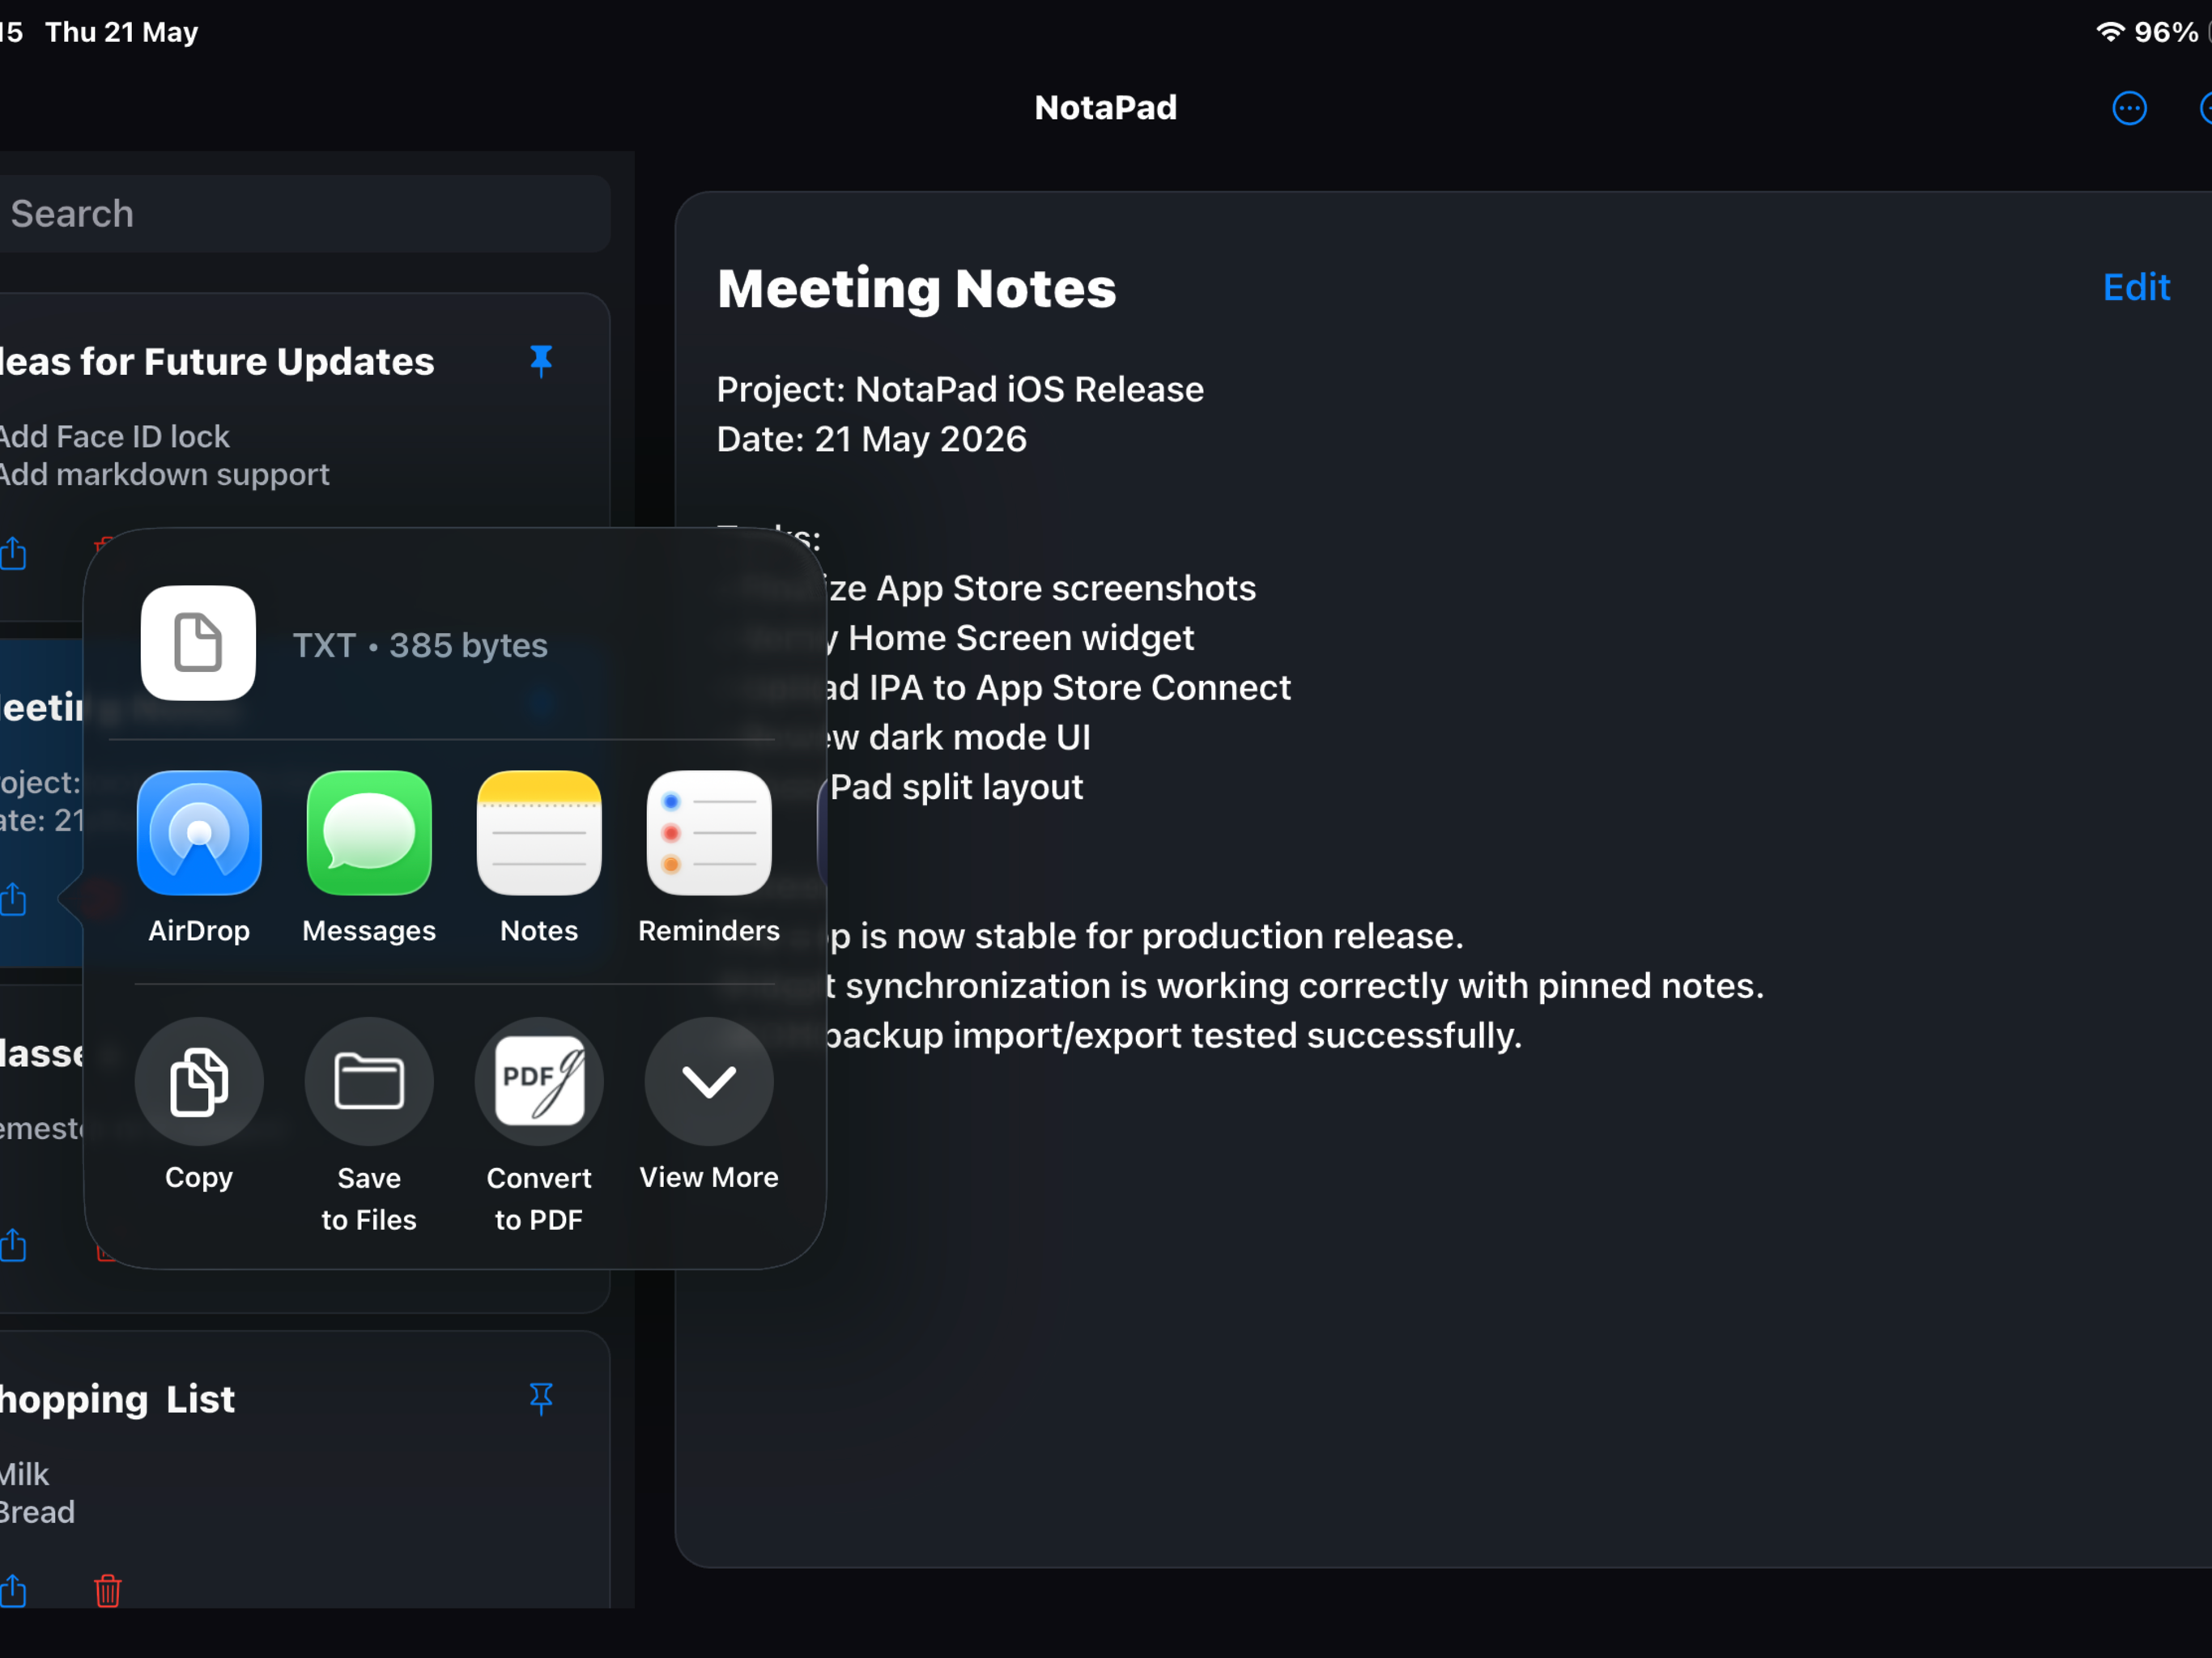Share the Shopping List note
Viewport: 2212px width, 1658px height.
coord(13,1590)
